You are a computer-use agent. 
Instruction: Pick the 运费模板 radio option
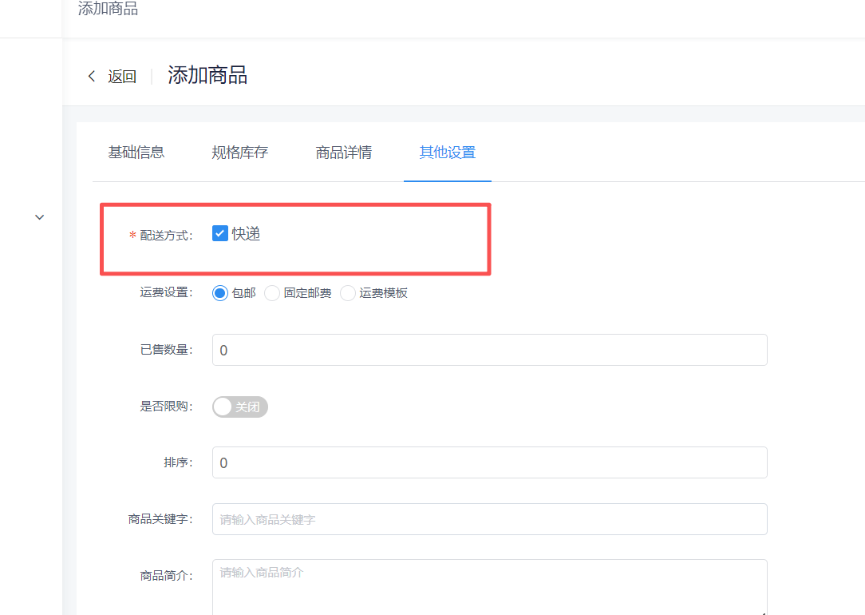pyautogui.click(x=348, y=293)
